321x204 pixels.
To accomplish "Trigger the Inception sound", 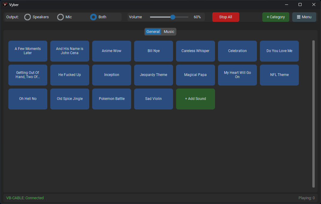I will coord(111,75).
